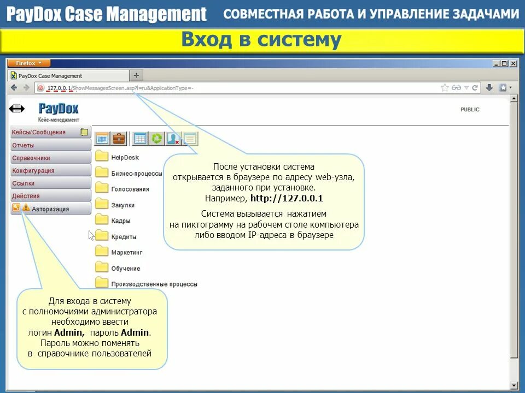Open the Отчеты menu section
The width and height of the screenshot is (525, 393).
[x=51, y=145]
